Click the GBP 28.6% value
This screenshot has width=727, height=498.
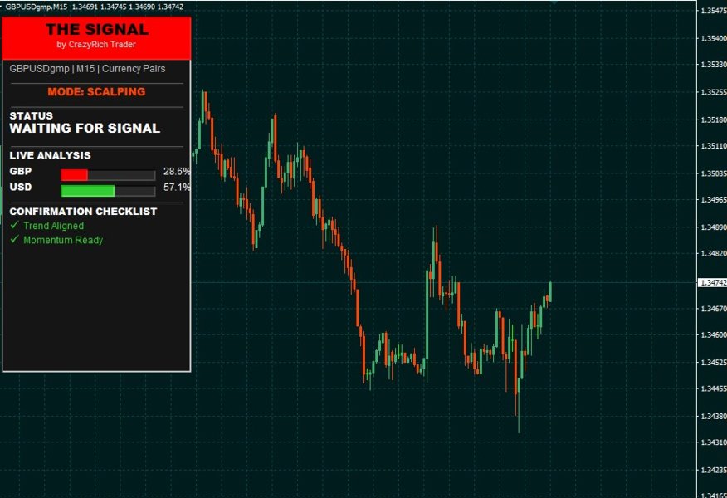tap(177, 172)
